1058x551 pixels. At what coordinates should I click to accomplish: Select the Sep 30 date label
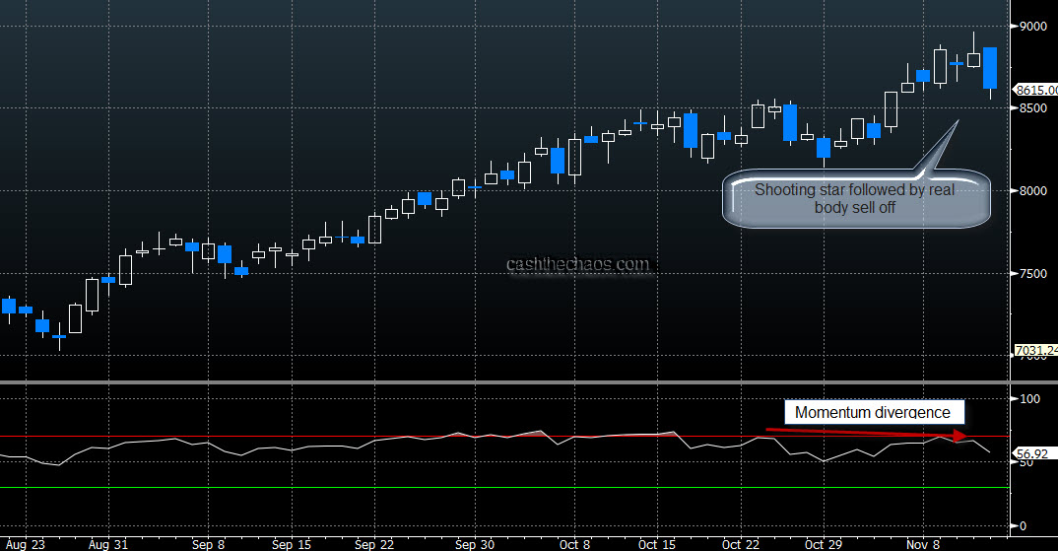pyautogui.click(x=475, y=544)
